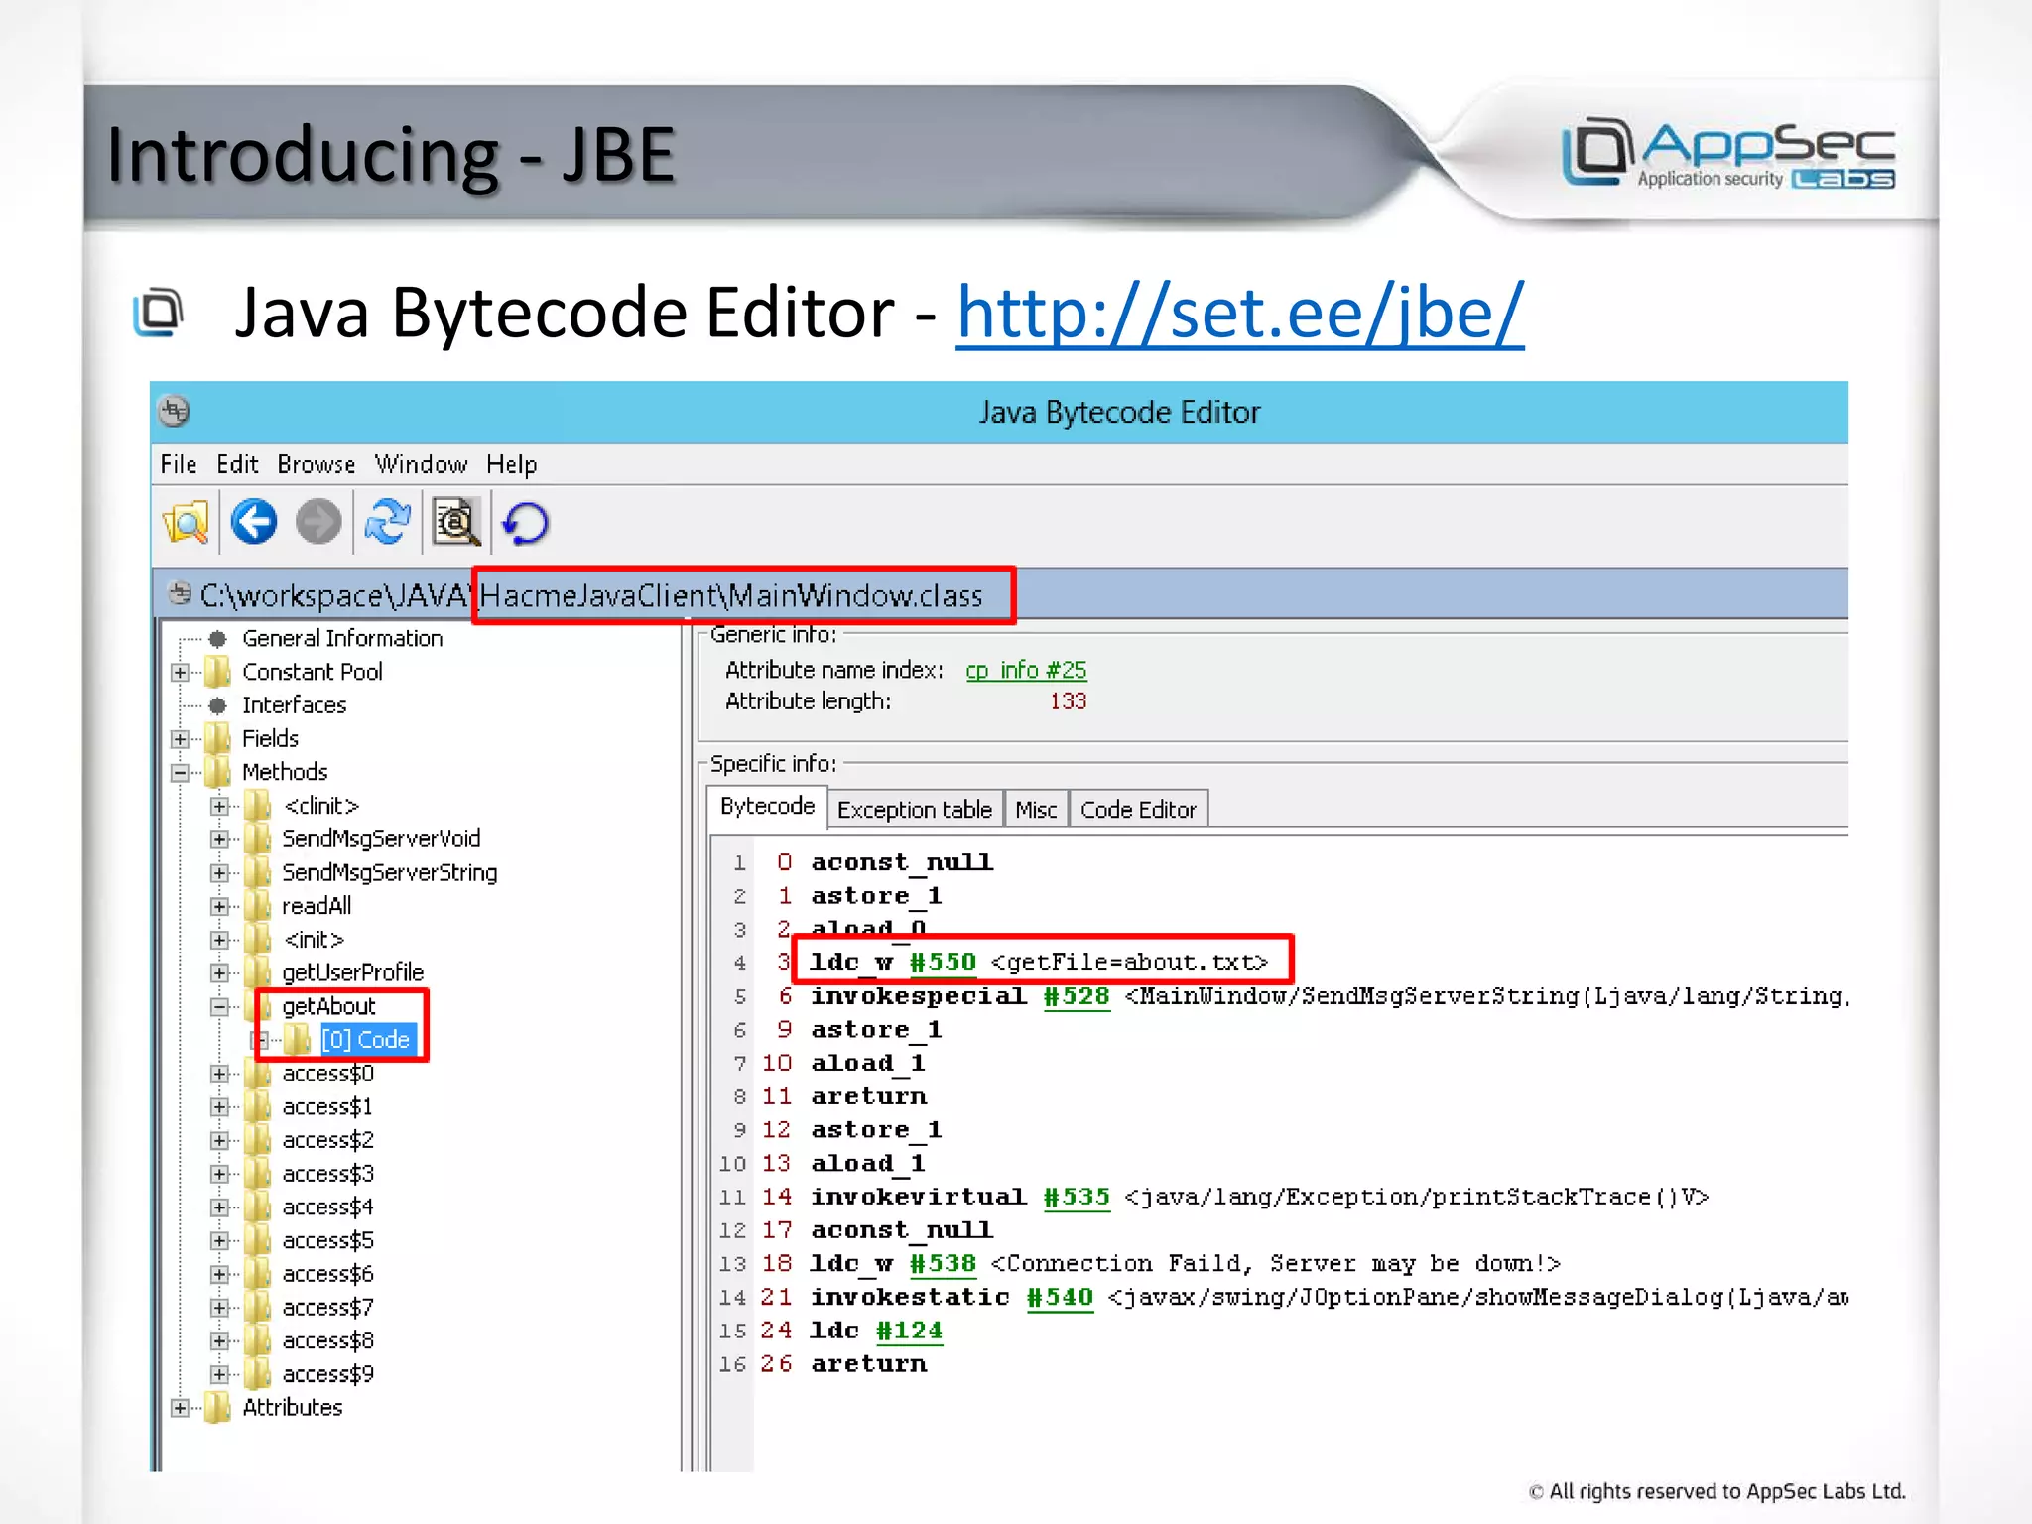Switch to the Exception table tab
This screenshot has height=1524, width=2032.
[914, 810]
